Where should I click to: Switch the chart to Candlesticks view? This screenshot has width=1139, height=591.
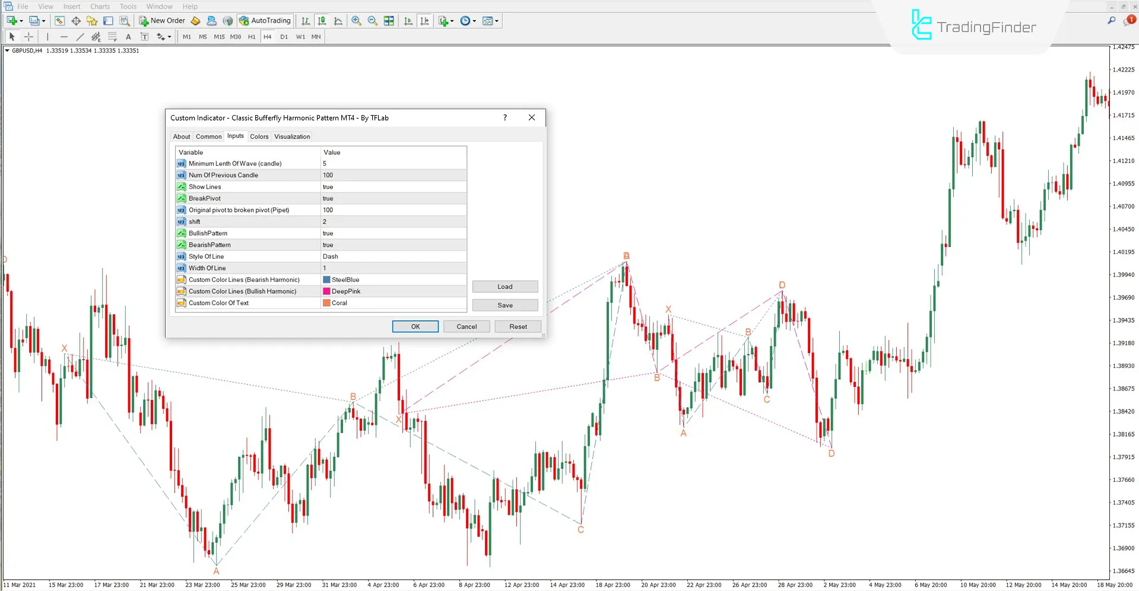(321, 21)
